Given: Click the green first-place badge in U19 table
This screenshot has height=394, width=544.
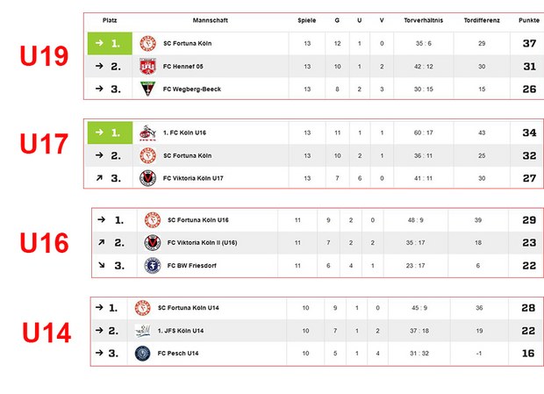Looking at the screenshot, I should (111, 44).
